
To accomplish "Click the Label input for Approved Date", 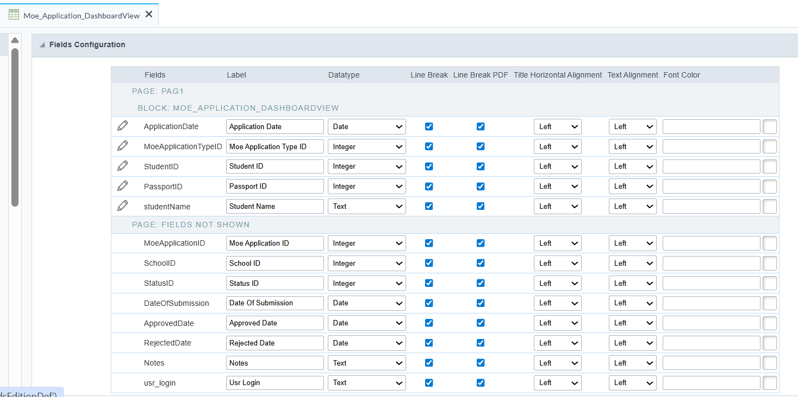I will coord(275,323).
